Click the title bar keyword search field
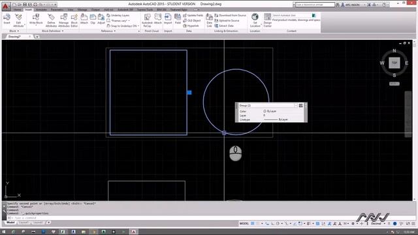 [x=315, y=5]
